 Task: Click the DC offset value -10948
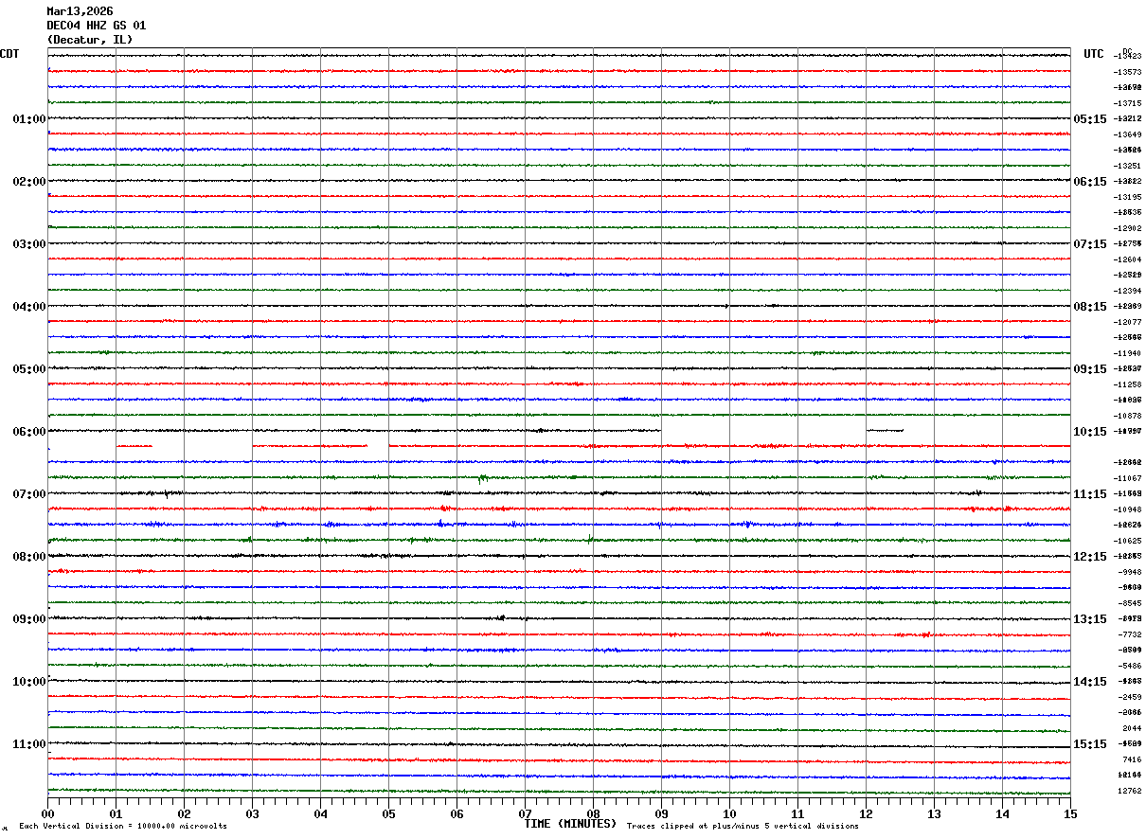[x=1128, y=509]
